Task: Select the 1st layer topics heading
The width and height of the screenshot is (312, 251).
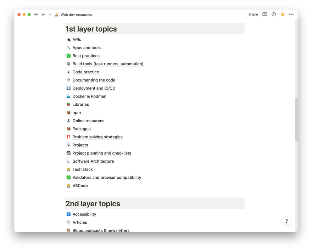Action: pos(91,29)
